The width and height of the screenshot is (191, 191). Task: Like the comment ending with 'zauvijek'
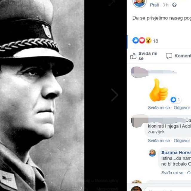tap(159, 141)
